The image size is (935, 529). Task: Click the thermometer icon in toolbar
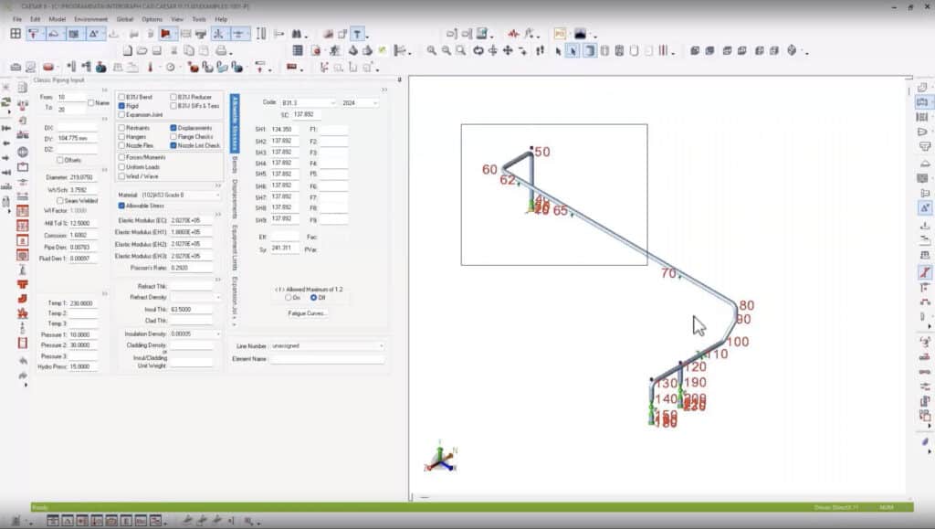pos(152,67)
